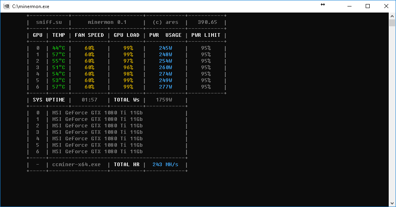
Task: Click the 'PWR USAGE' column header
Action: coord(165,35)
